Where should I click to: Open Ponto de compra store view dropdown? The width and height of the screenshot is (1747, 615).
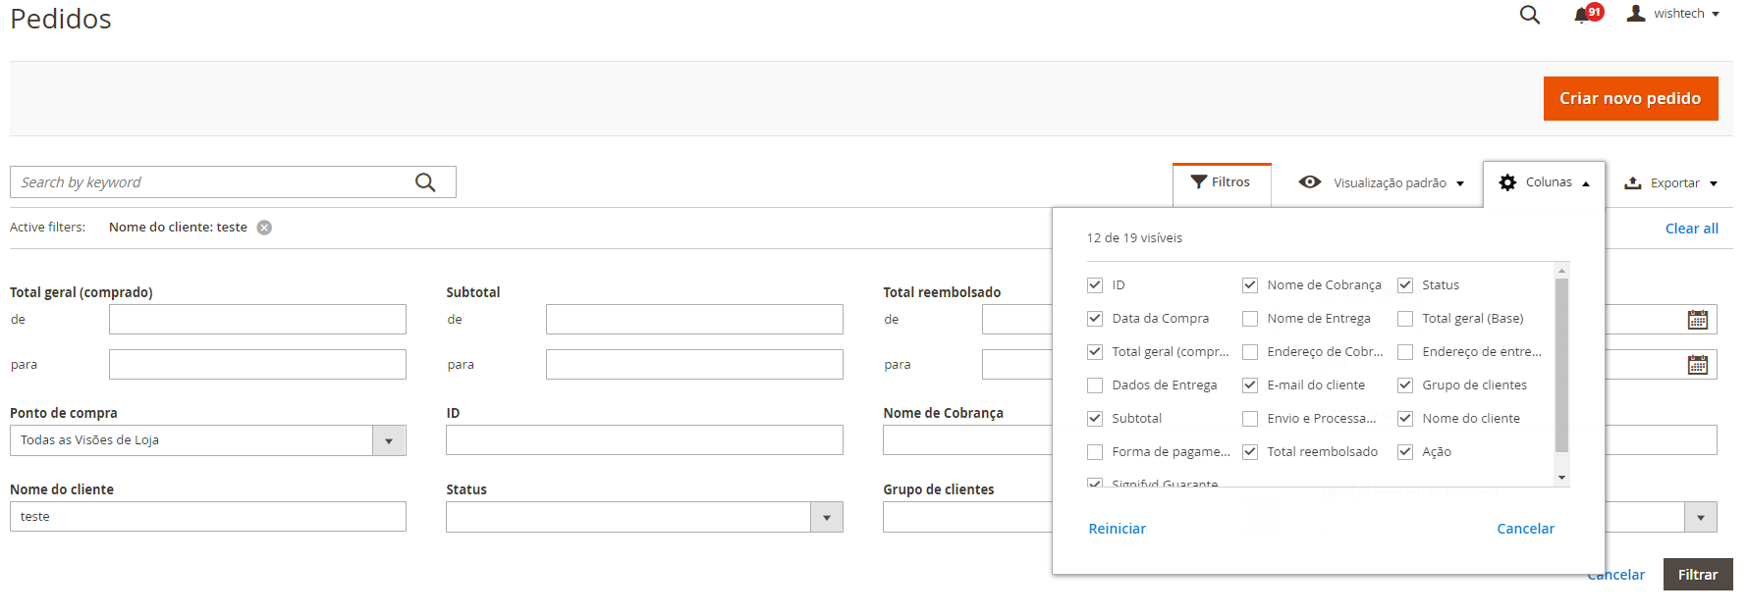208,440
